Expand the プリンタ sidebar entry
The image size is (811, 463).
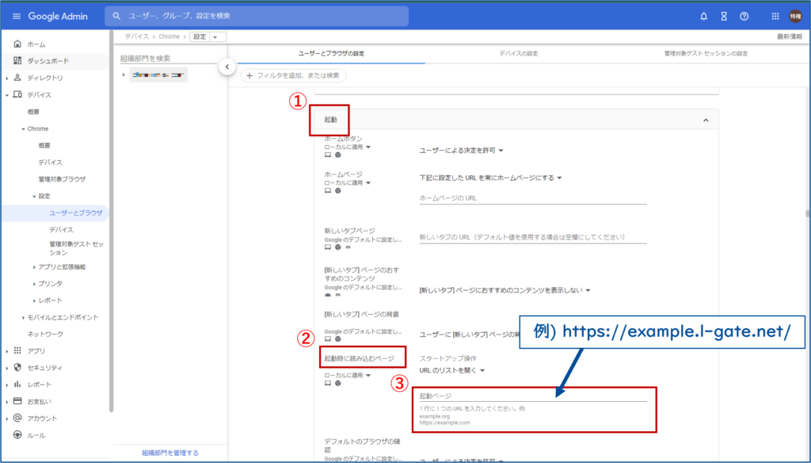[x=34, y=284]
